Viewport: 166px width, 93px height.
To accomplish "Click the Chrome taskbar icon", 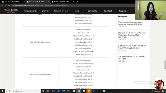I will click(79, 91).
